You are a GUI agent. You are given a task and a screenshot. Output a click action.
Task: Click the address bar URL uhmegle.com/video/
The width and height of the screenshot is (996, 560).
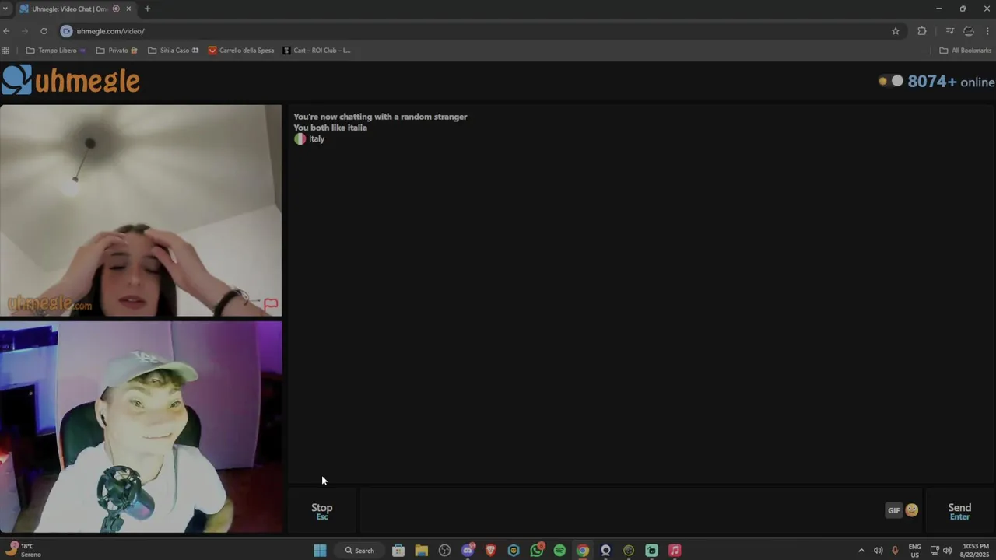pyautogui.click(x=110, y=31)
